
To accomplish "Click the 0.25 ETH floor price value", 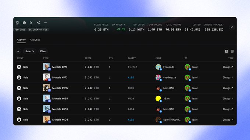I will tap(101, 30).
